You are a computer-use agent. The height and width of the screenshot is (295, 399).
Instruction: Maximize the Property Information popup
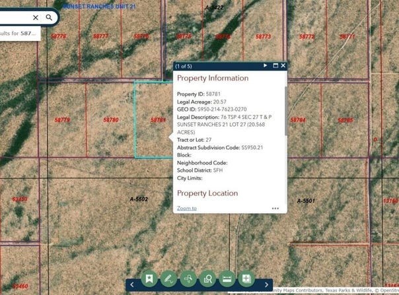tap(275, 65)
